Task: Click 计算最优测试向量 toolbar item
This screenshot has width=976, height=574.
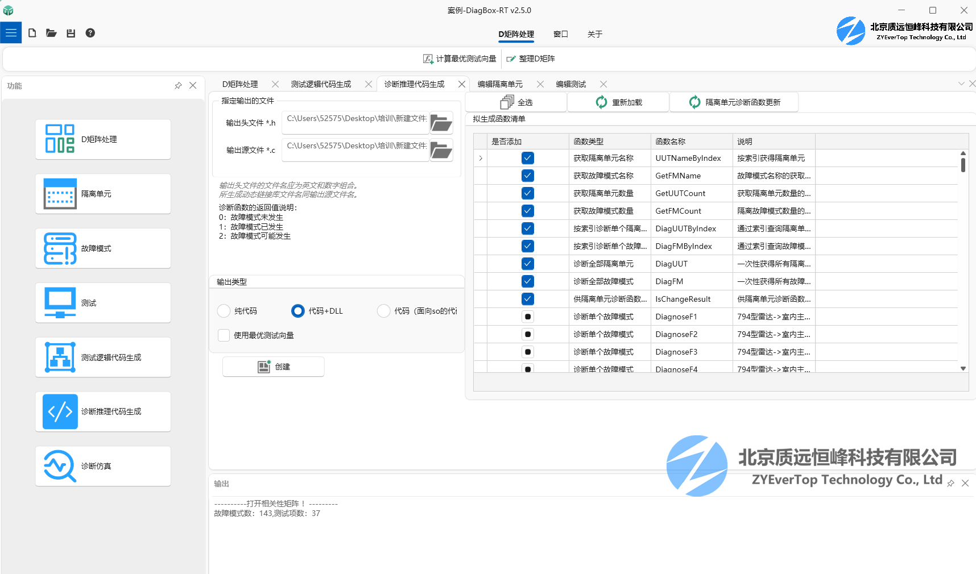Action: (460, 59)
